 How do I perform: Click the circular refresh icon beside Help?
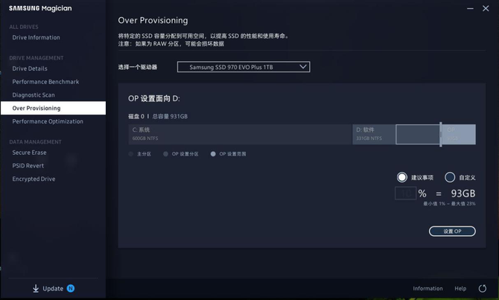pos(483,288)
